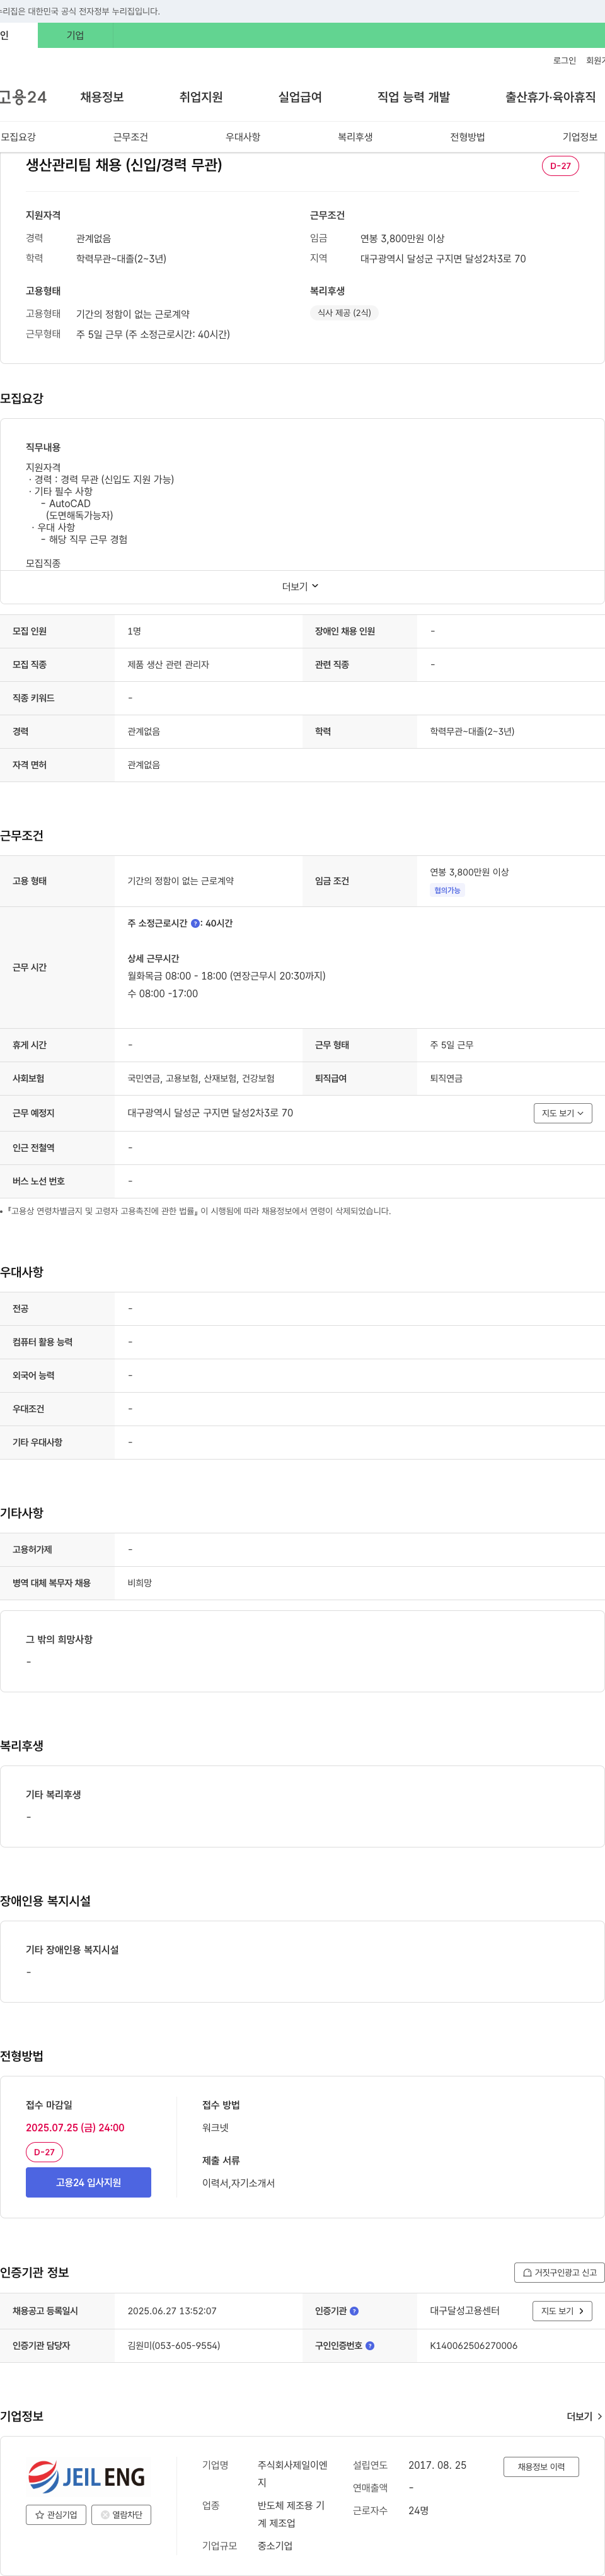
Task: Jump to 기업정보 section tab
Action: tap(579, 137)
